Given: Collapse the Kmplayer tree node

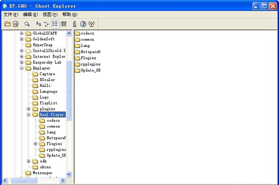Looking at the screenshot, I should click(x=22, y=68).
